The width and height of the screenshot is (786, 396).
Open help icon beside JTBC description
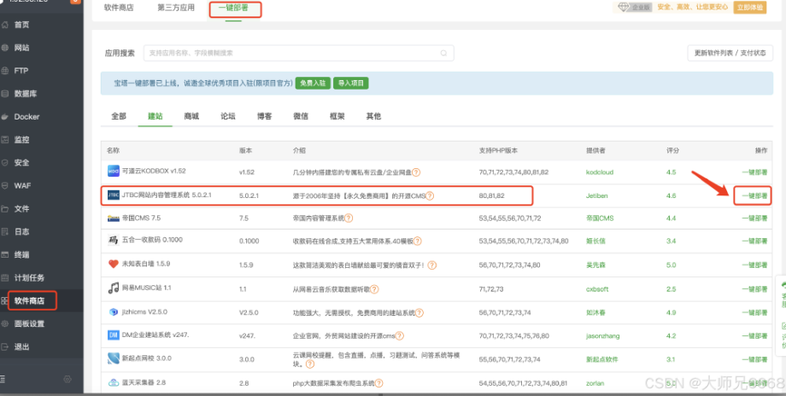(430, 195)
